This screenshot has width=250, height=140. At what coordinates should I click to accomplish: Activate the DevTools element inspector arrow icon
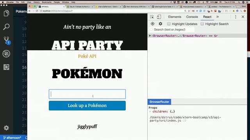tap(152, 17)
